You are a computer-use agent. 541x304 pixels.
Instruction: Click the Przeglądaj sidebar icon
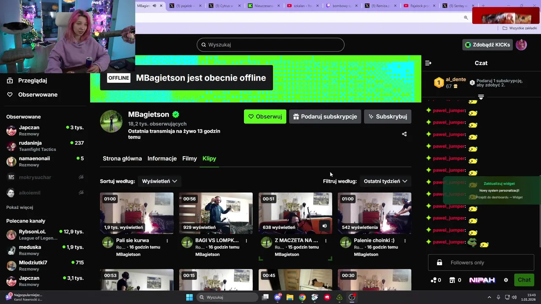[x=10, y=80]
